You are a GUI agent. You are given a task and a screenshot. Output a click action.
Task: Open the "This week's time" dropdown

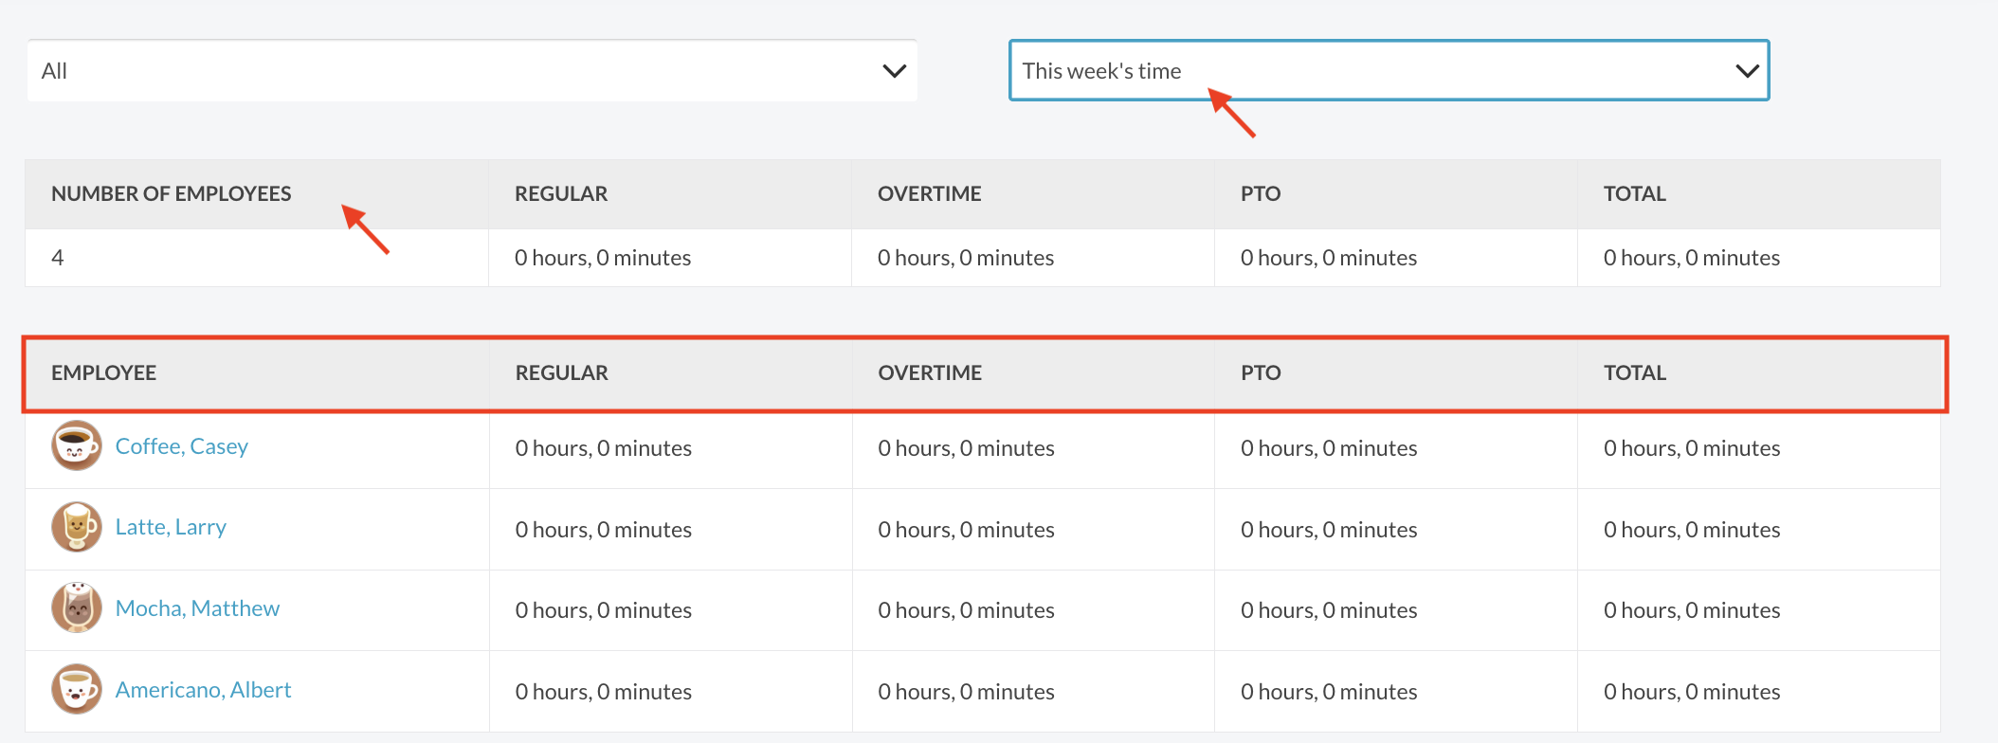1388,71
